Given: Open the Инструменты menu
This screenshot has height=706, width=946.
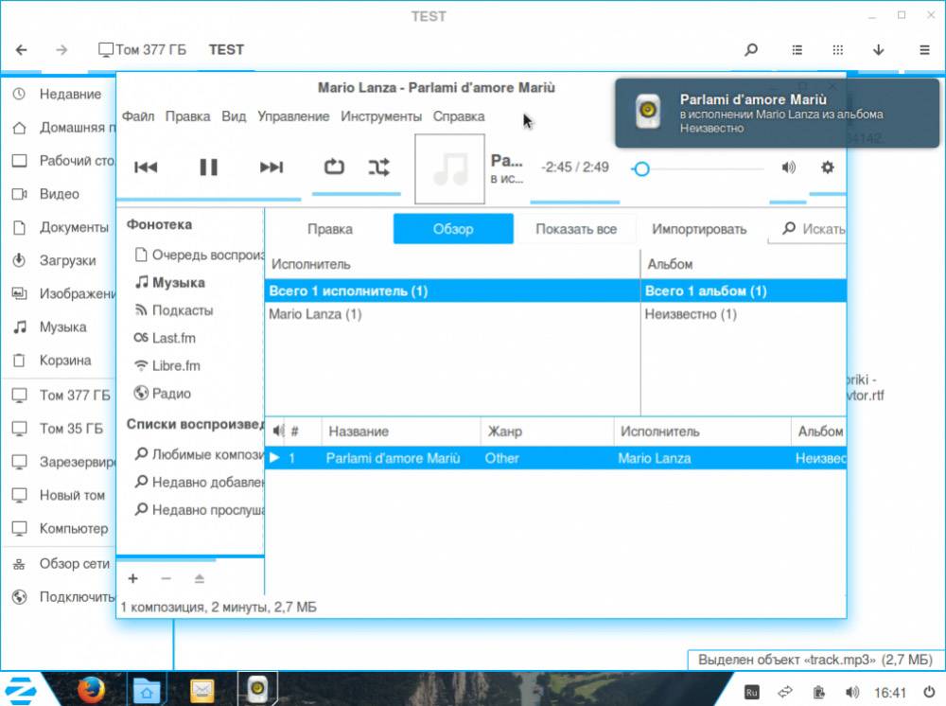Looking at the screenshot, I should (381, 116).
